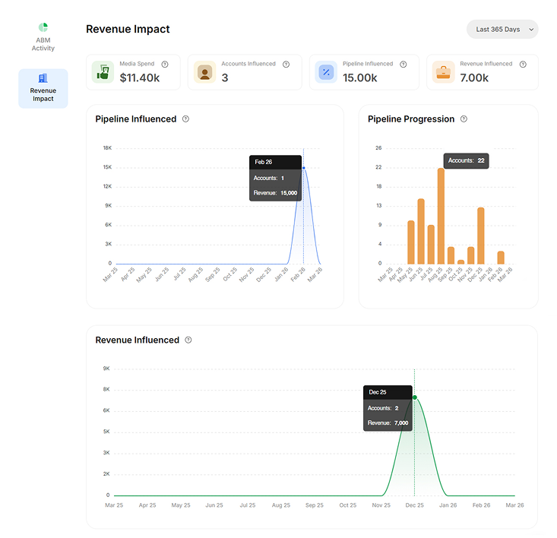Click help icon beside Revenue Influenced chart title
Screen dimensions: 557x538
[x=188, y=340]
